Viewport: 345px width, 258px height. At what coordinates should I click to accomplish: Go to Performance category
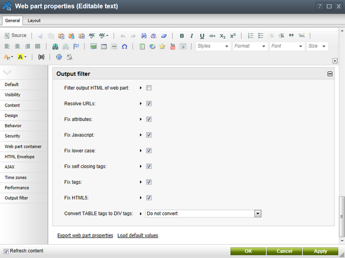point(17,188)
